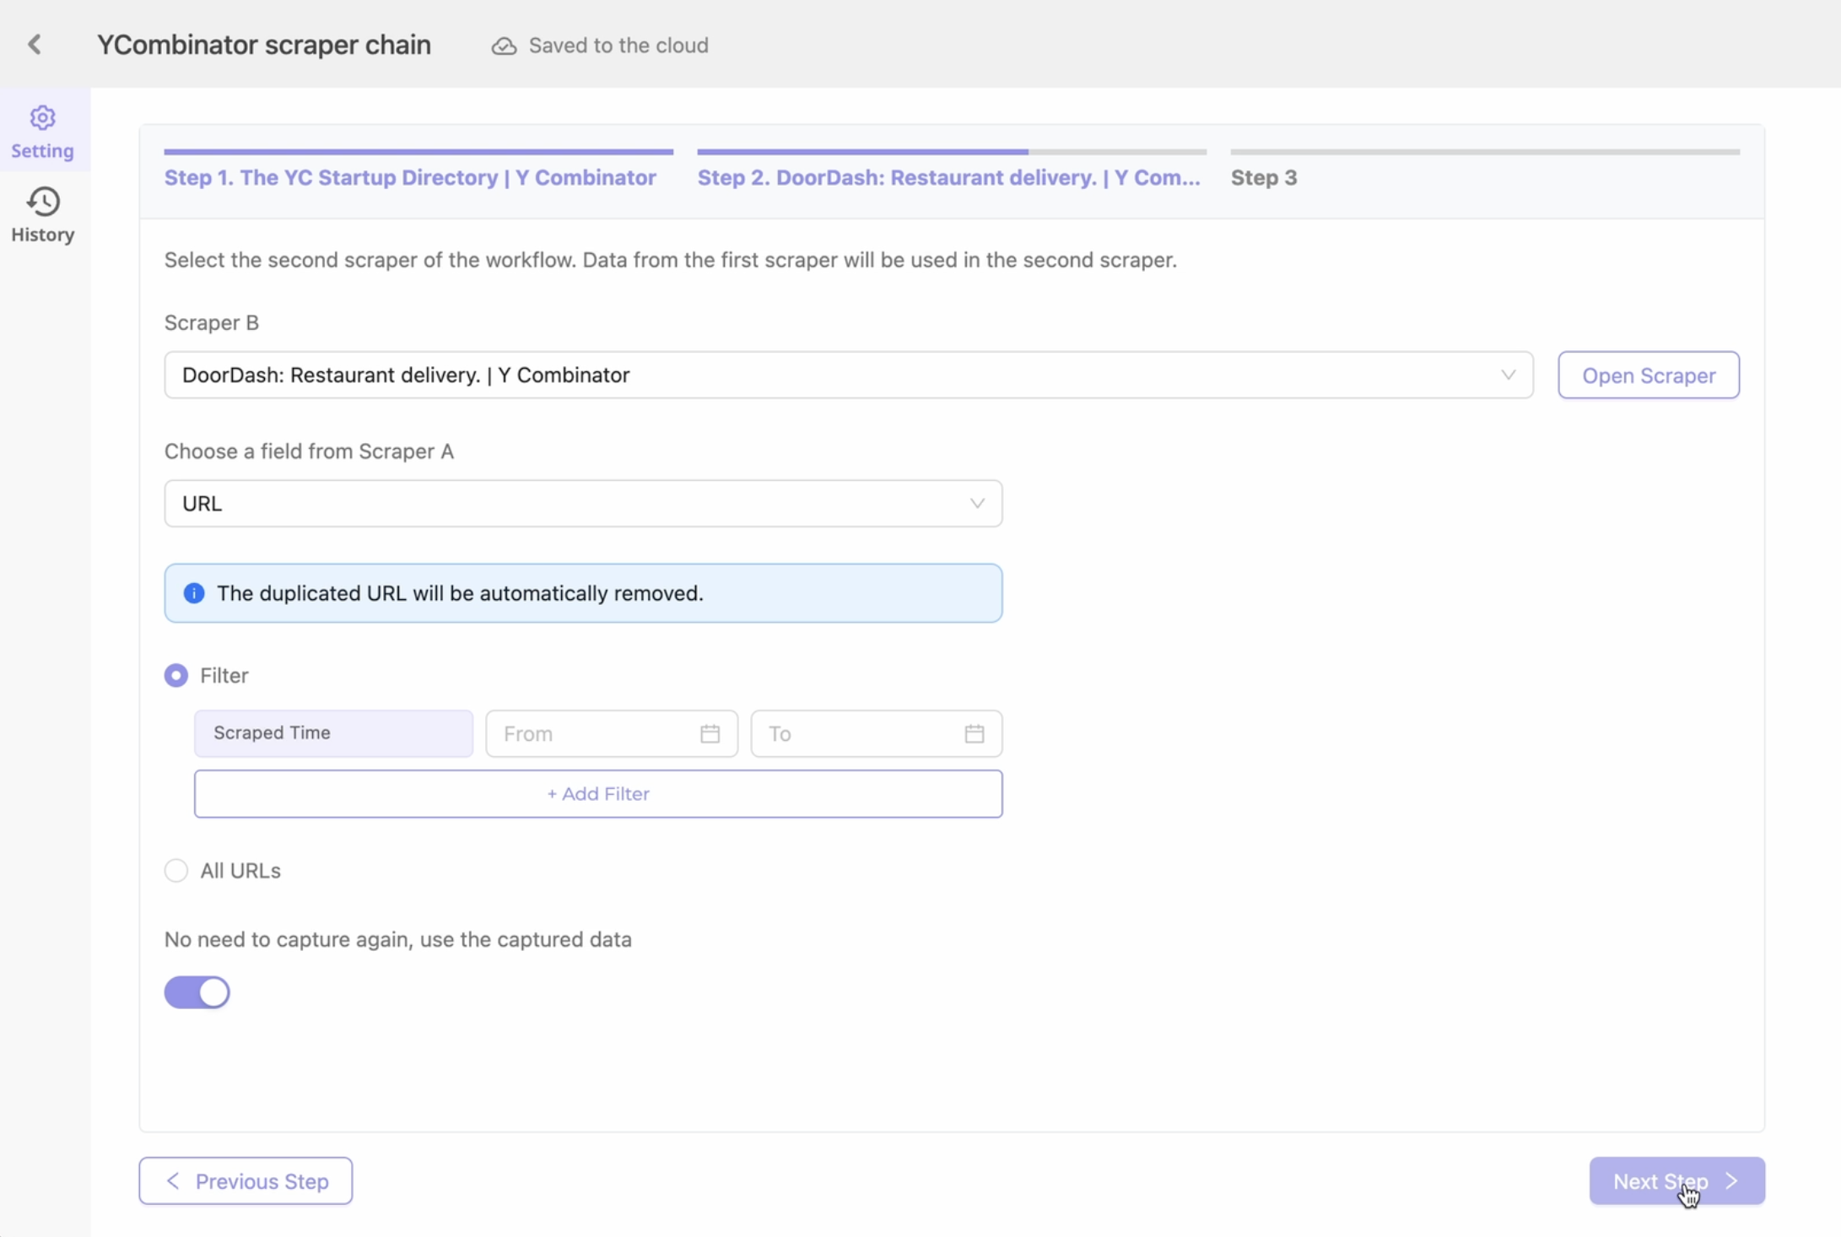The image size is (1841, 1237).
Task: Expand the URL field dropdown
Action: point(583,504)
